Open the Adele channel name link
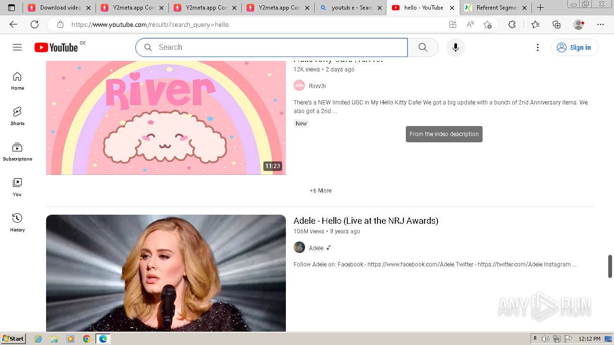 pyautogui.click(x=316, y=248)
